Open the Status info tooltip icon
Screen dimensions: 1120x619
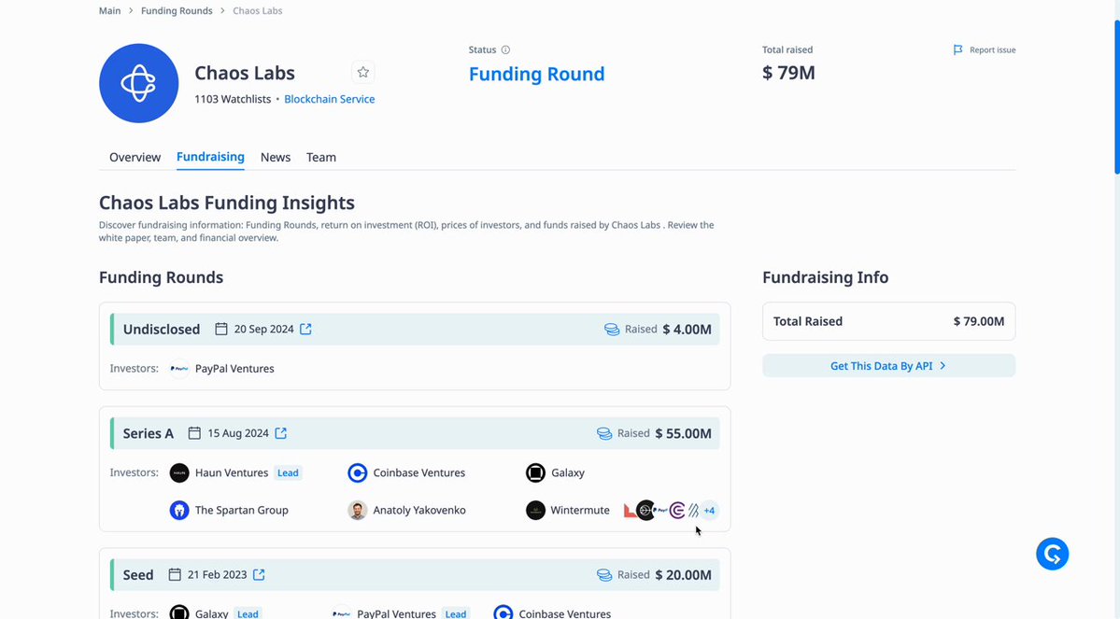pyautogui.click(x=505, y=50)
